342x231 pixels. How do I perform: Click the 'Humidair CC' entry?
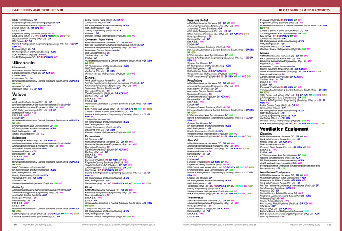click(x=21, y=86)
